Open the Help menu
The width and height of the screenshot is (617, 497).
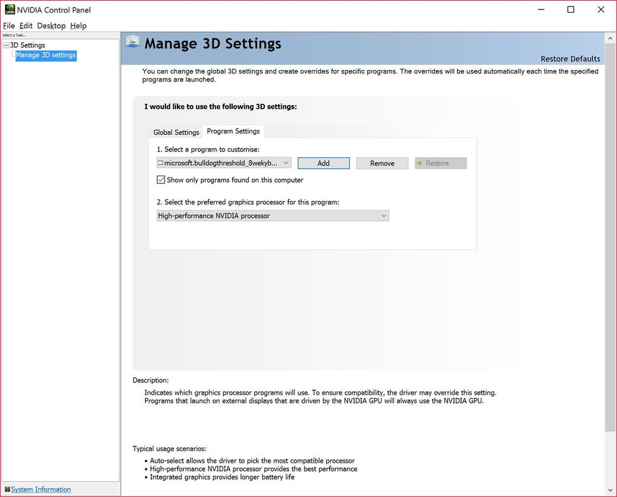pos(78,25)
